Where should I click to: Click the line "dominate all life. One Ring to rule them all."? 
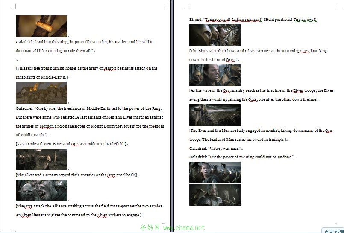coord(54,51)
